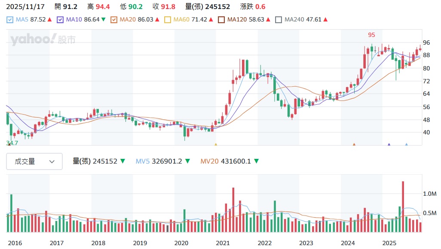441x249 pixels.
Task: Open the 成交量 indicator dropdown
Action: (x=34, y=161)
